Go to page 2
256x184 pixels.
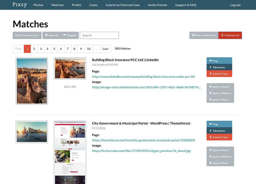pyautogui.click(x=34, y=49)
